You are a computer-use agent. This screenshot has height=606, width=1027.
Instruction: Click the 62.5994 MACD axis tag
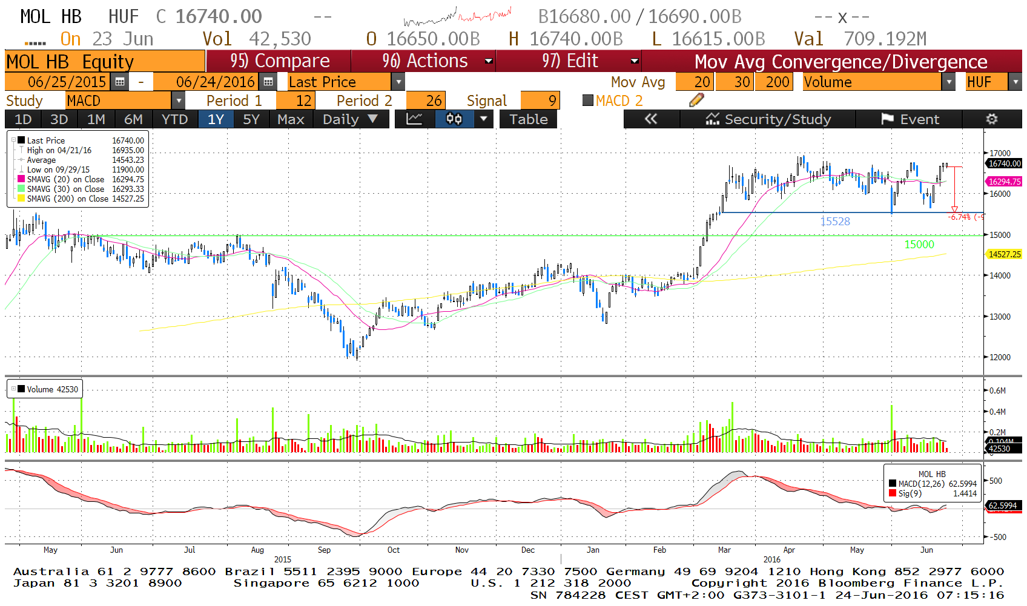click(1003, 506)
